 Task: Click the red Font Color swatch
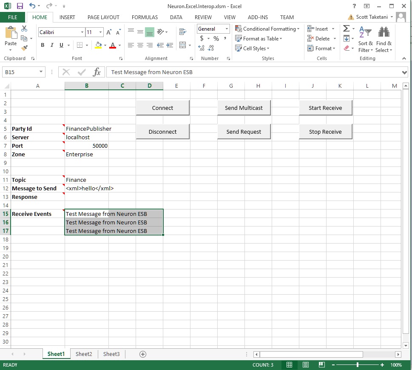pyautogui.click(x=113, y=45)
